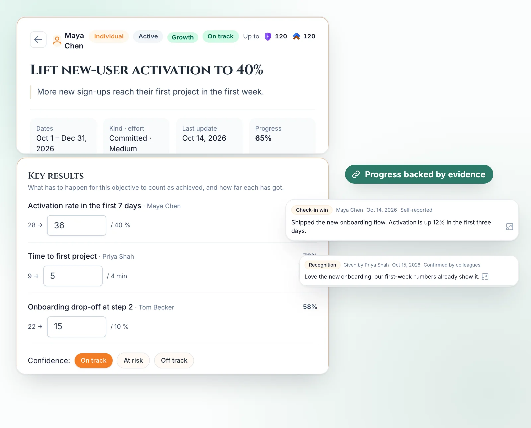This screenshot has height=428, width=531.
Task: Click the Growth tag
Action: [183, 37]
